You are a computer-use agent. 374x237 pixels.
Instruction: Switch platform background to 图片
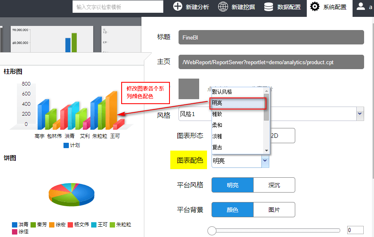coord(274,210)
